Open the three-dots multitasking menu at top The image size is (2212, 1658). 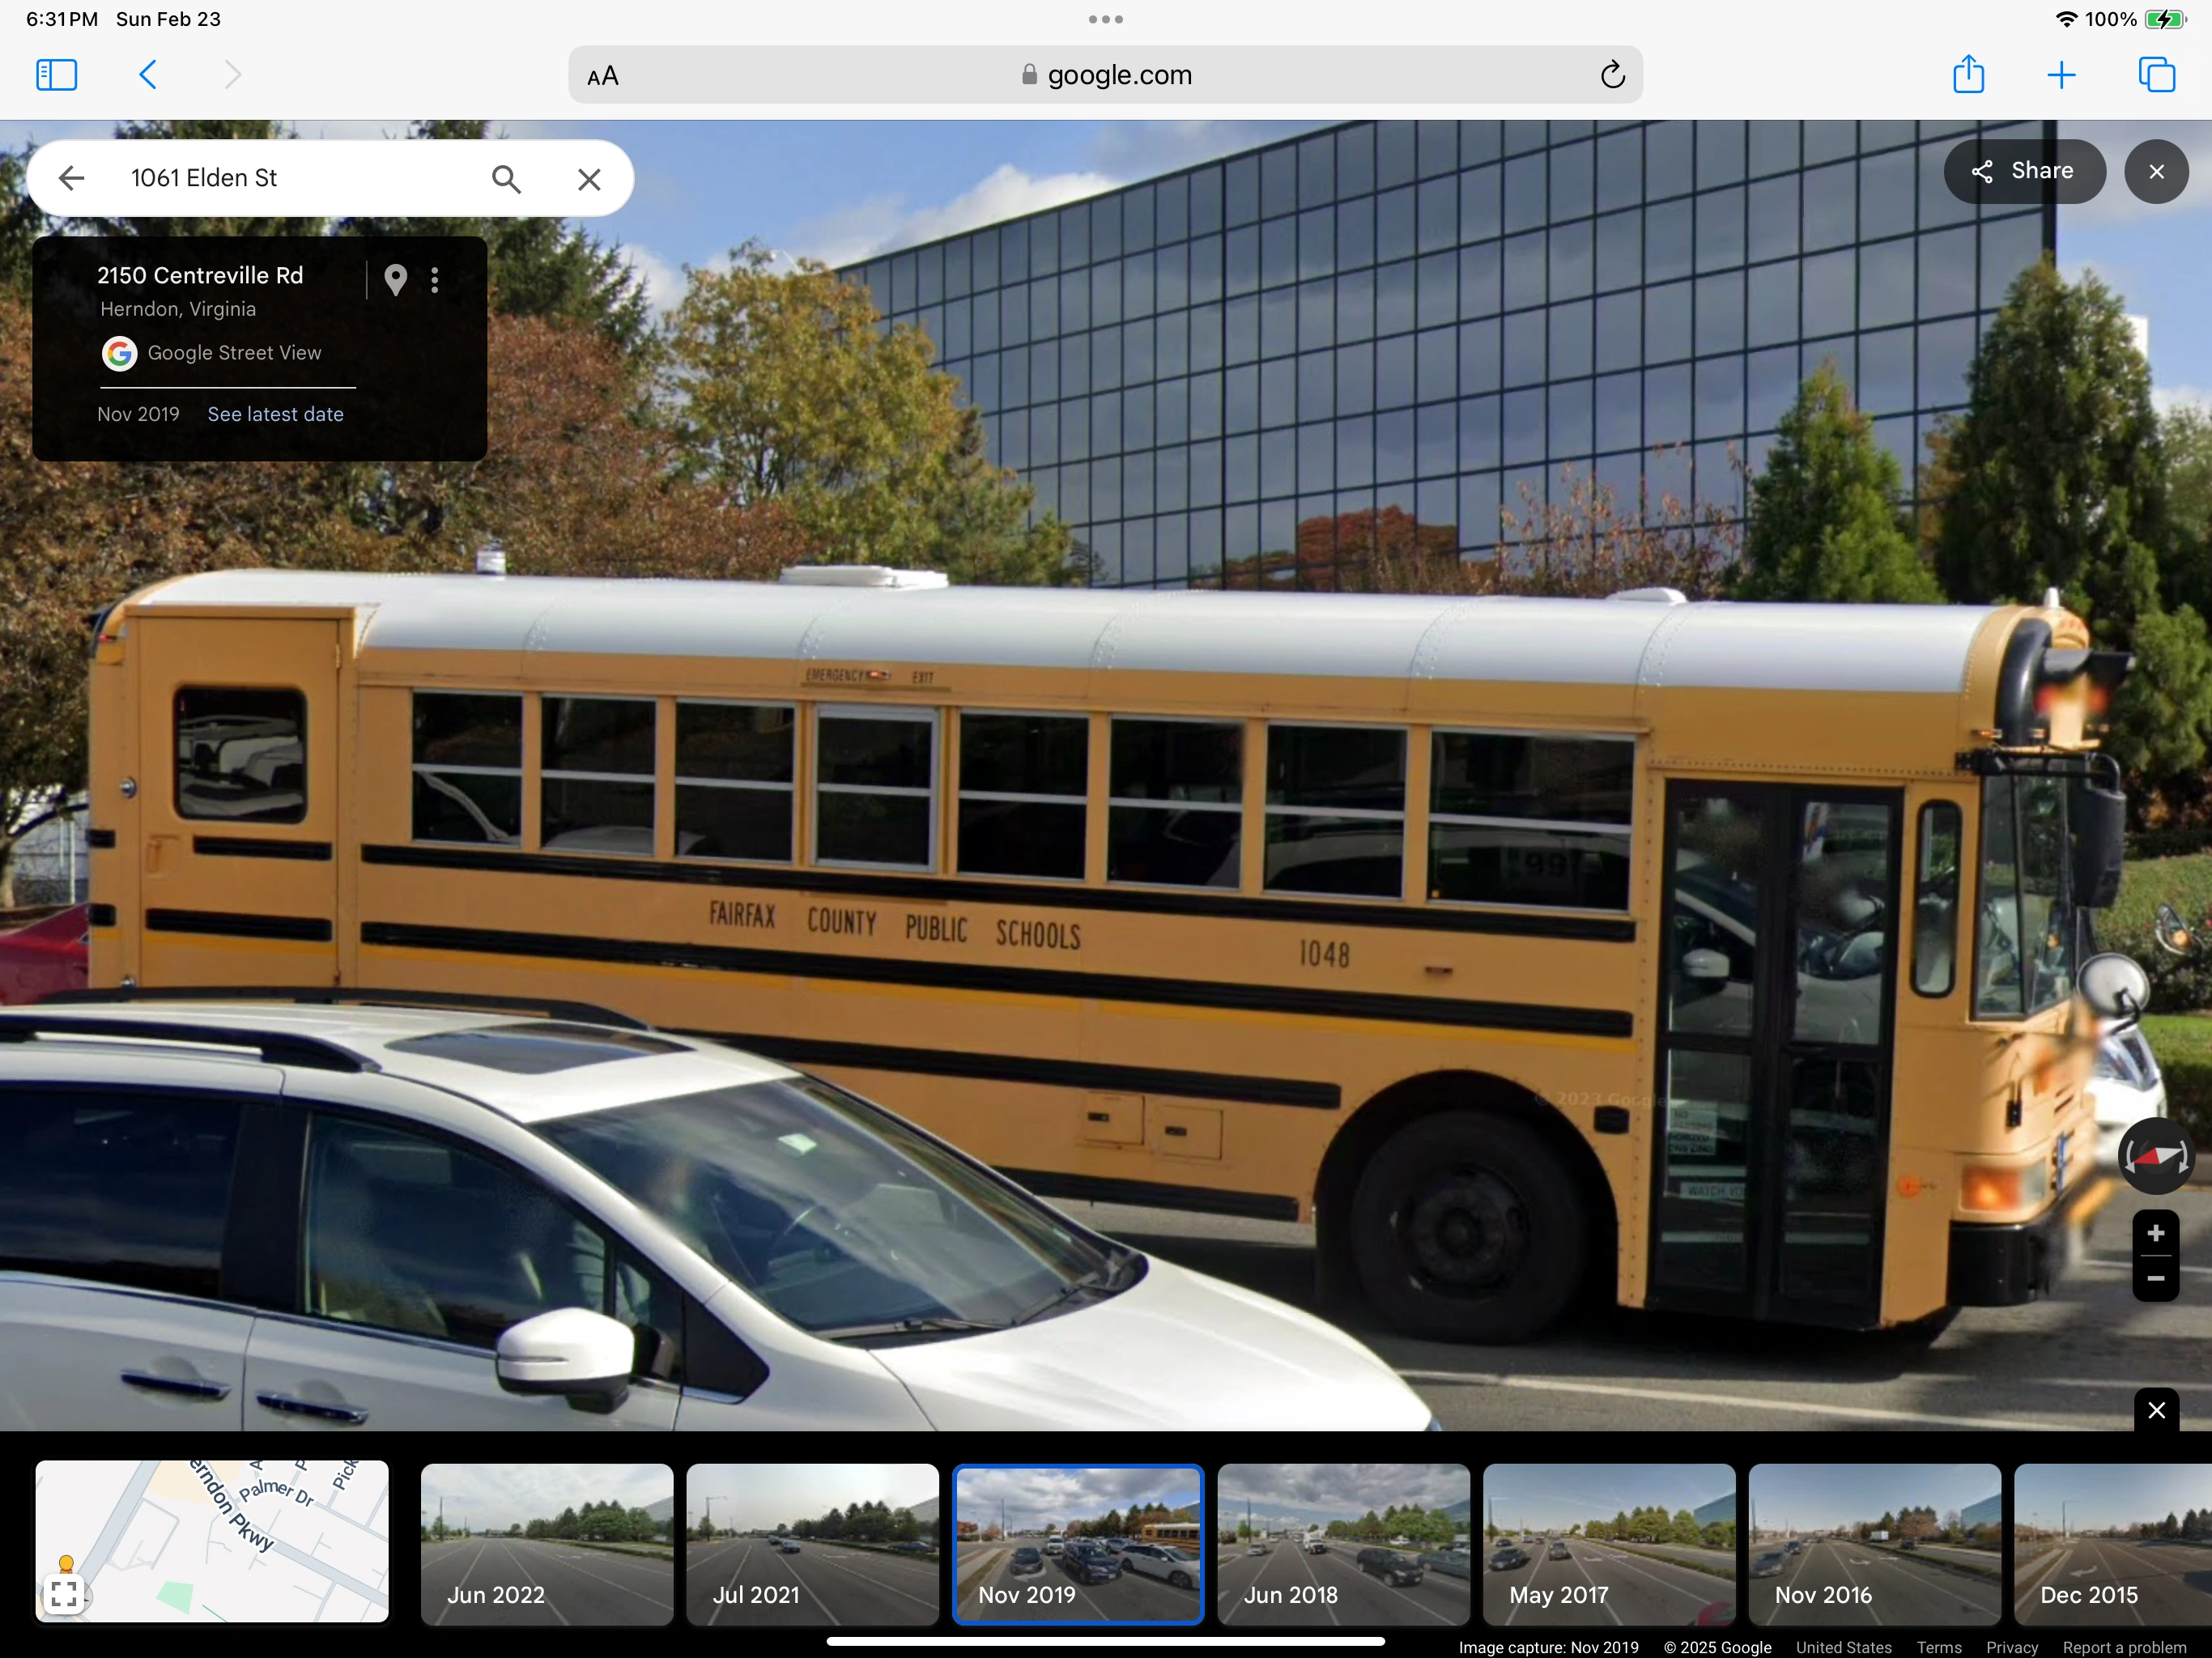coord(1105,19)
